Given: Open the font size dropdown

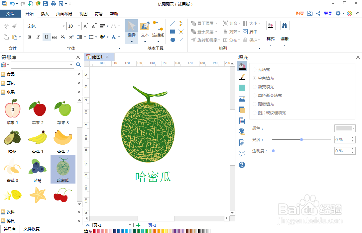Looking at the screenshot, I should pyautogui.click(x=79, y=26).
